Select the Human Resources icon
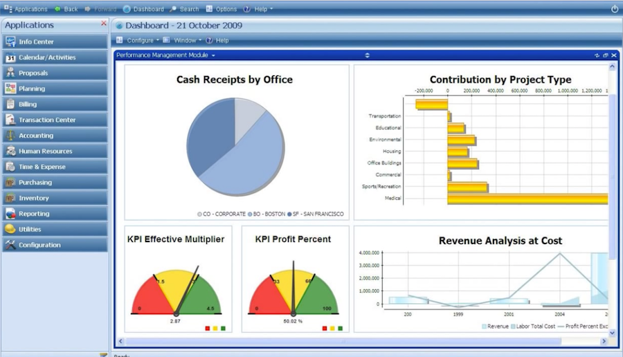The height and width of the screenshot is (357, 623). [10, 151]
